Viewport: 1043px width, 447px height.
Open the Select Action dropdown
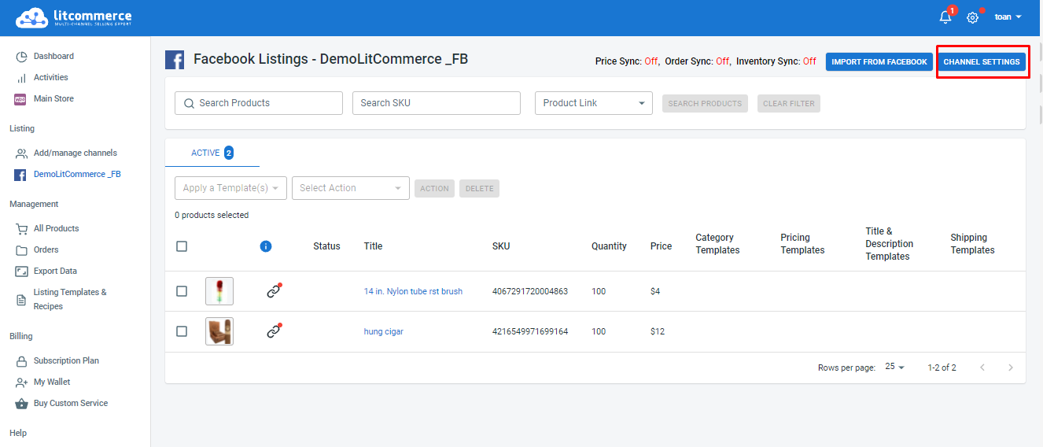tap(351, 188)
